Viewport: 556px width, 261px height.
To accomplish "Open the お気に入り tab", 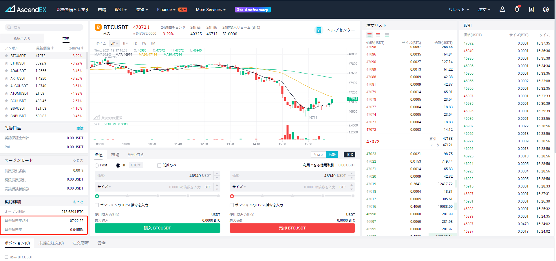I will click(22, 38).
